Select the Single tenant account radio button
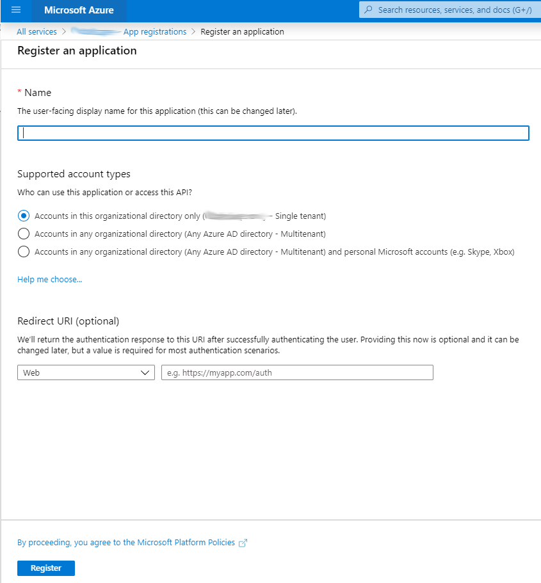 tap(24, 216)
